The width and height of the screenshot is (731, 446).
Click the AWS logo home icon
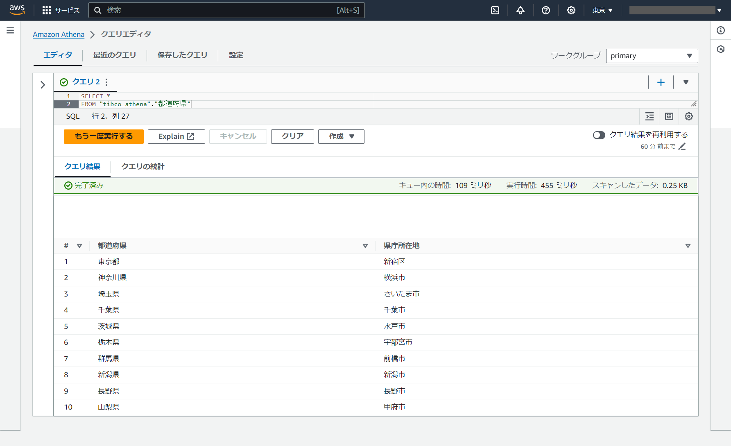(x=17, y=10)
